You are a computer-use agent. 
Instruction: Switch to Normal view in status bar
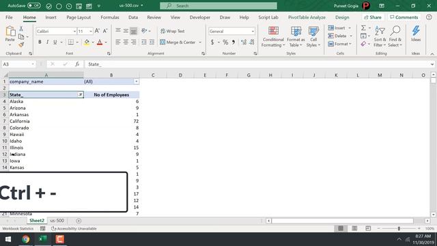tap(341, 228)
